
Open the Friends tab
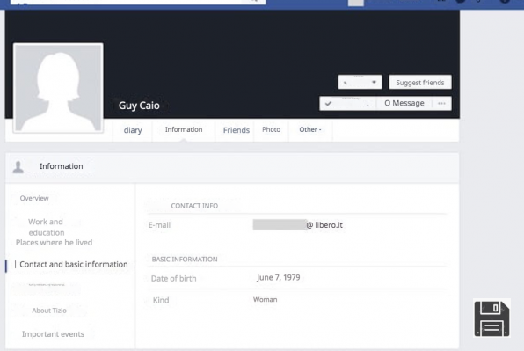click(236, 130)
